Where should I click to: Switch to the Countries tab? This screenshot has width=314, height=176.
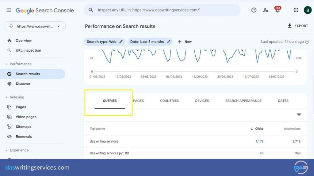(x=169, y=101)
